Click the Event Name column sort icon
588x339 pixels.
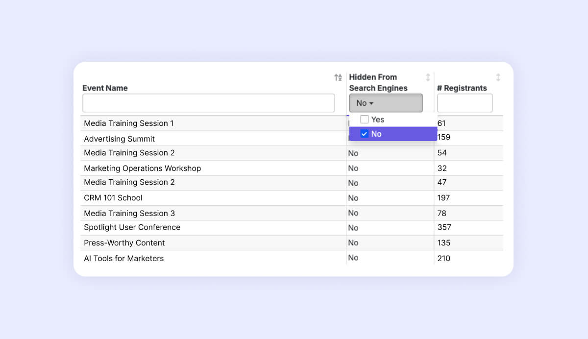coord(338,77)
